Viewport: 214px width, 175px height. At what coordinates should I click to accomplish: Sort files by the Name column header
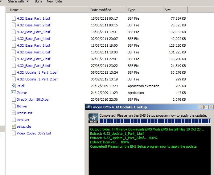47,10
